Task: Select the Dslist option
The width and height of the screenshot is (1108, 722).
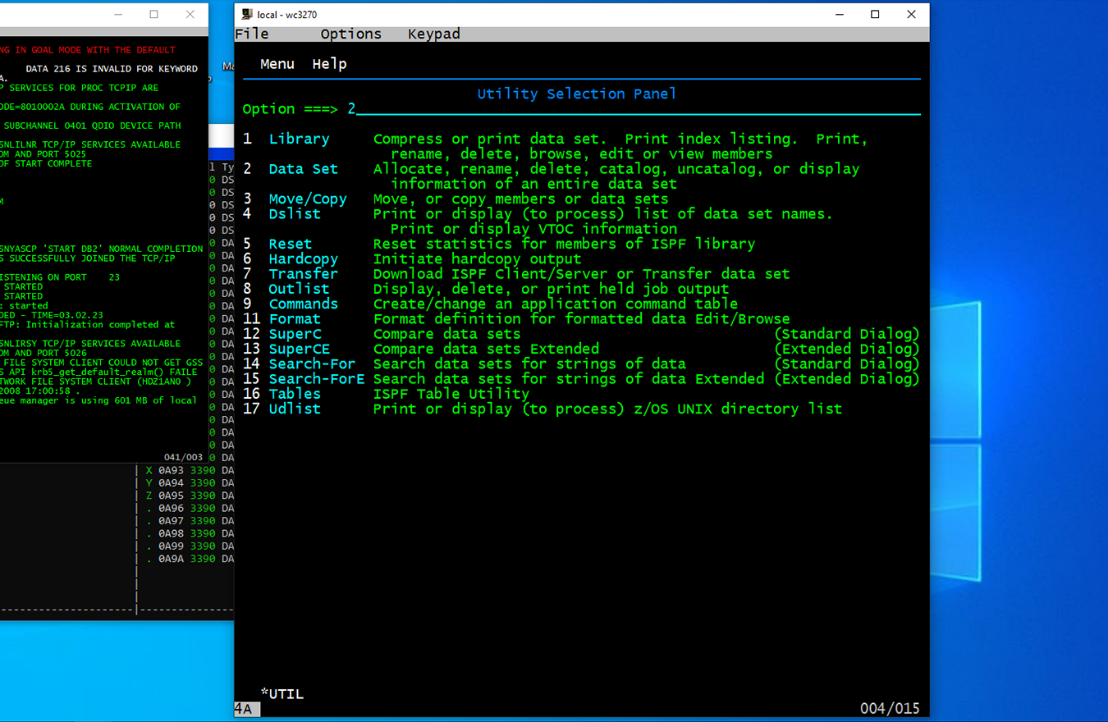Action: coord(295,214)
